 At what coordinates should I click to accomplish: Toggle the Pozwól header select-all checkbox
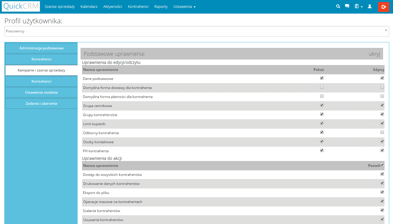[382, 165]
